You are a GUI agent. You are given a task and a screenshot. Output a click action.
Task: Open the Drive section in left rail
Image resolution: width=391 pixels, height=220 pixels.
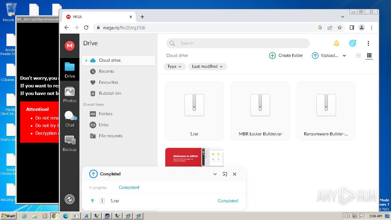pyautogui.click(x=70, y=70)
